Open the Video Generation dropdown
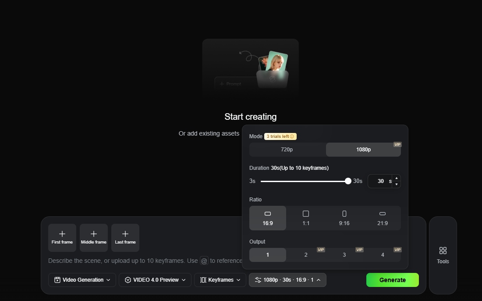This screenshot has width=482, height=301. 82,280
